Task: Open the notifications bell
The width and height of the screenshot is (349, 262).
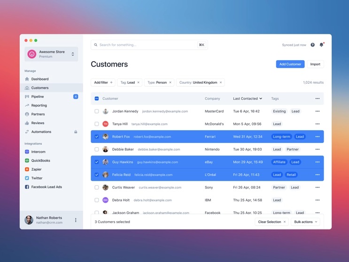Action: click(x=321, y=45)
